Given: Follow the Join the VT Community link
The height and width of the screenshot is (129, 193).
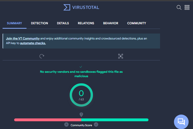Looking at the screenshot, I should [23, 38].
